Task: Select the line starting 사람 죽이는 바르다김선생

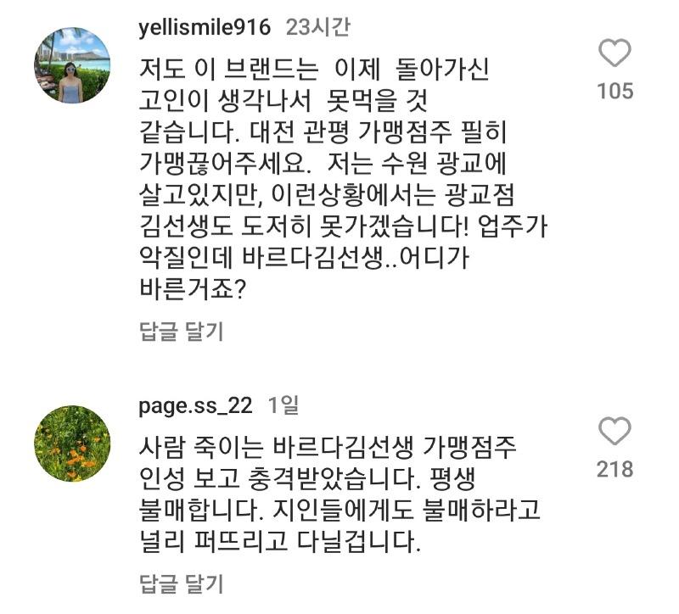Action: point(328,448)
